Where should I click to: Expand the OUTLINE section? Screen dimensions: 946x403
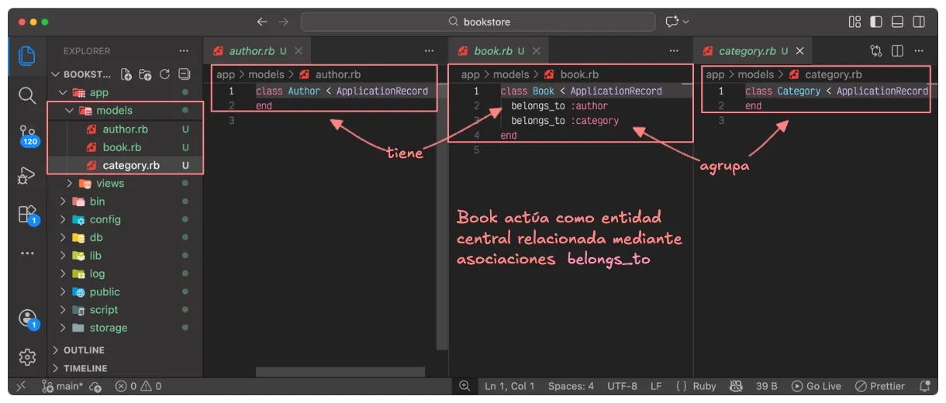click(x=84, y=350)
